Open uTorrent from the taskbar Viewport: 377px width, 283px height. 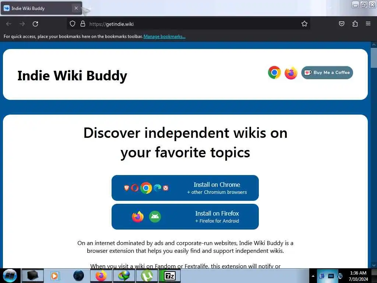[x=147, y=276]
